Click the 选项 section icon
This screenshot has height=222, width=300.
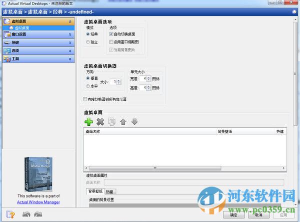pos(7,50)
